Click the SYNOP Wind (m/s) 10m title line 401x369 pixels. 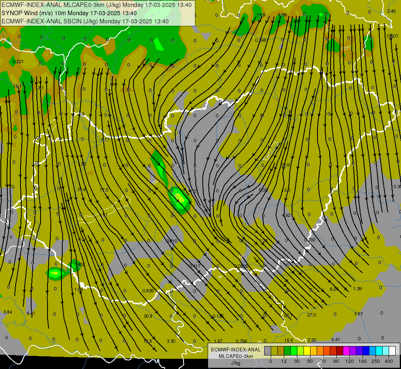69,13
